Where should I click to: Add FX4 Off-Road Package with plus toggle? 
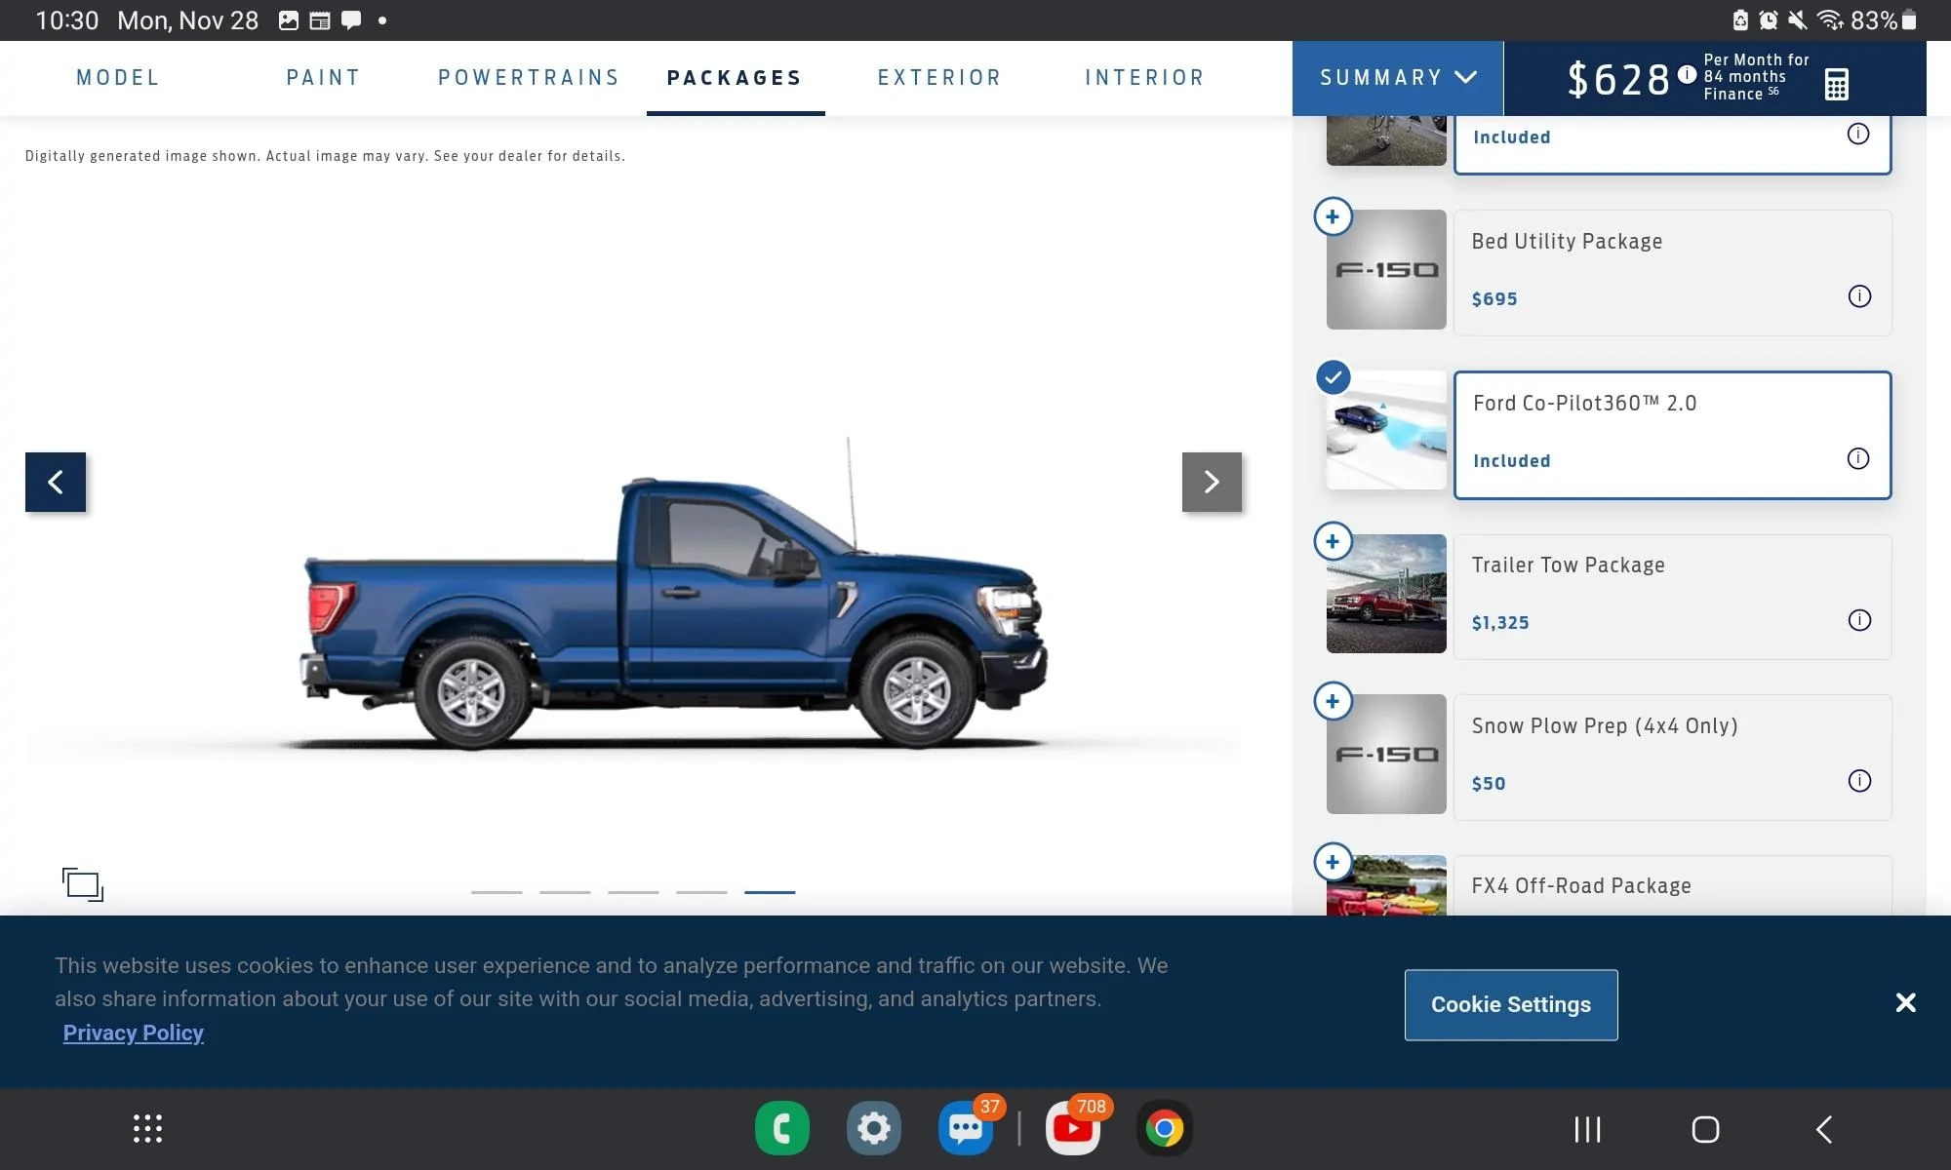click(1333, 862)
